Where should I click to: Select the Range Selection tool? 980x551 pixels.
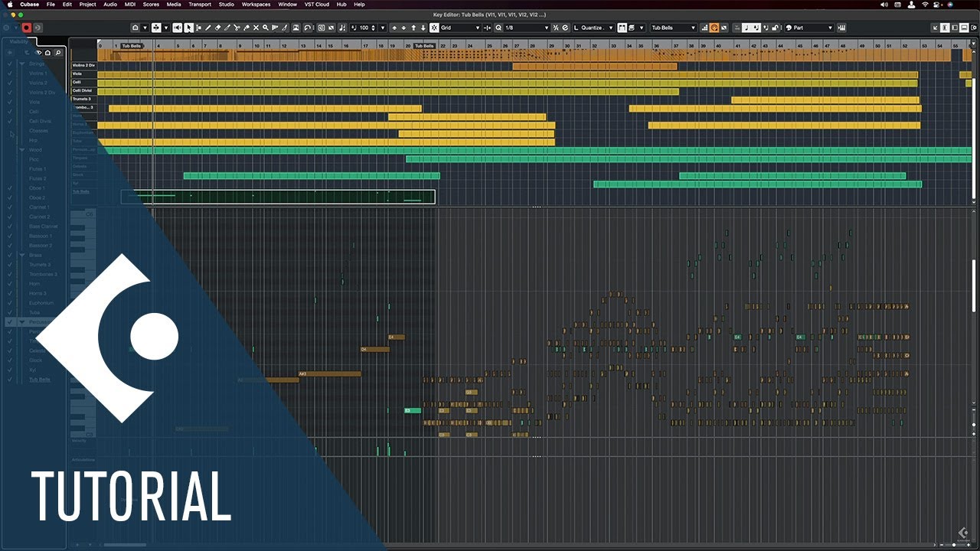pos(198,28)
